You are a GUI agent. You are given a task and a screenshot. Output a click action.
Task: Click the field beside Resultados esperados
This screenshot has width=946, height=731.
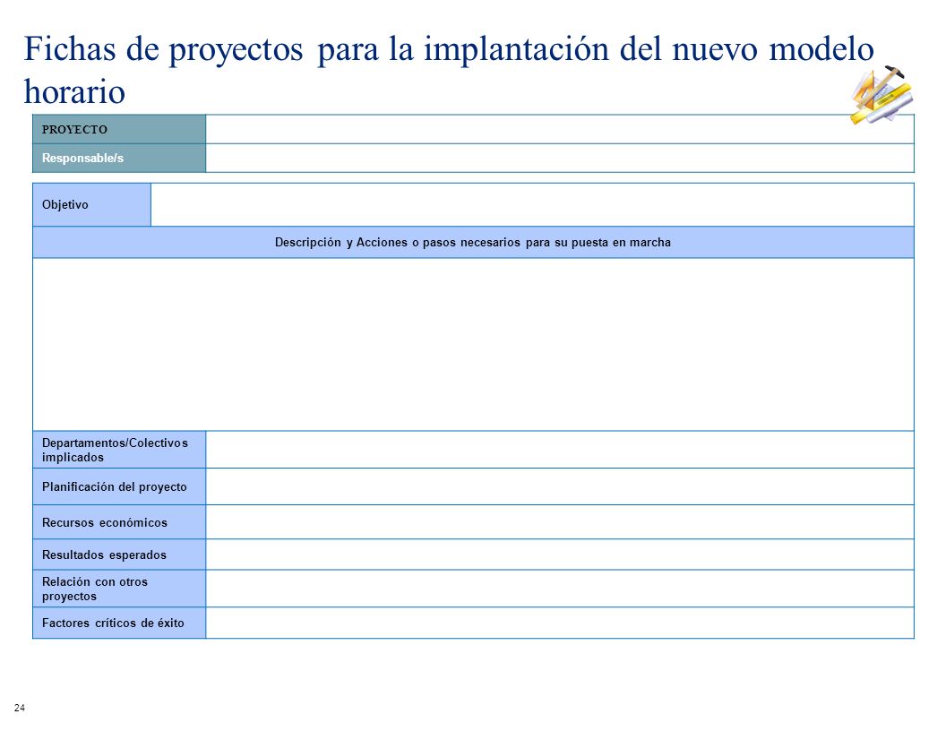coord(560,555)
